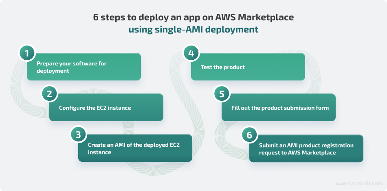The image size is (387, 191).
Task: Click the number 1 circle badge
Action: [27, 53]
